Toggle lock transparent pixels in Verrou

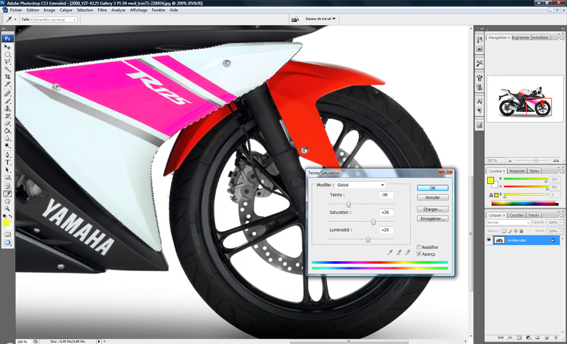(504, 231)
